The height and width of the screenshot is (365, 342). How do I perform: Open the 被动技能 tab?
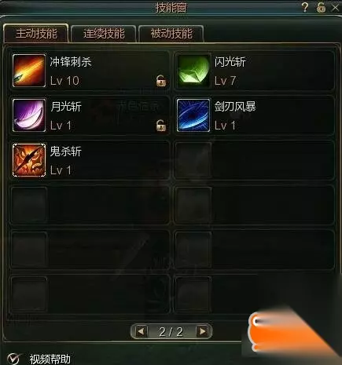(x=171, y=34)
